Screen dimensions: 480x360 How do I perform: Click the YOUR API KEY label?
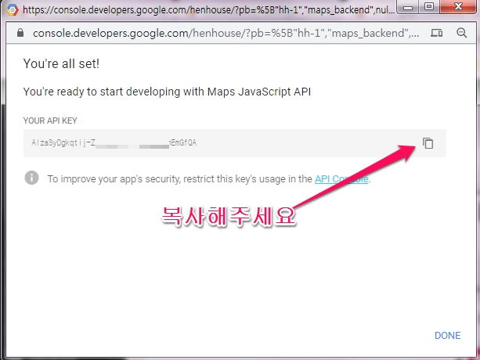tap(50, 121)
